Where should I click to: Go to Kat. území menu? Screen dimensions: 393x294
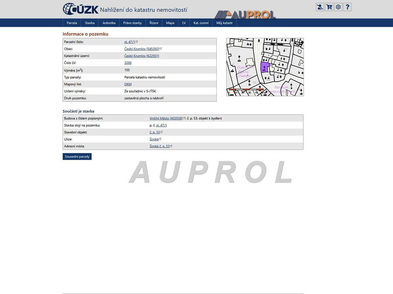pyautogui.click(x=201, y=23)
